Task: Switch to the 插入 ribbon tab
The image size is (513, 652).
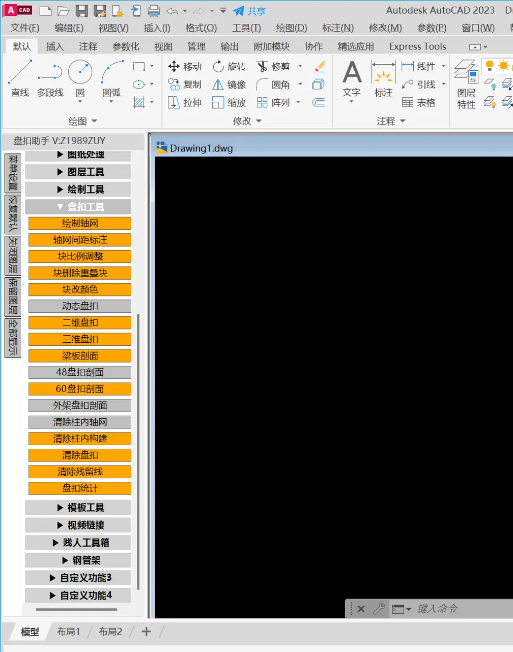Action: point(55,46)
